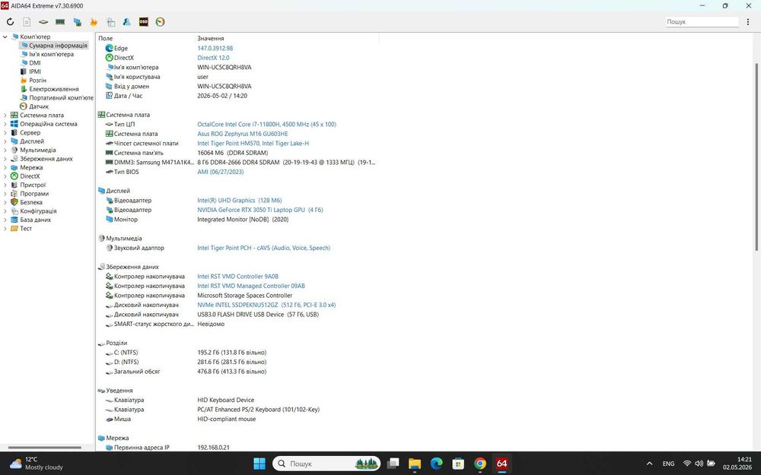Open the AMI (06/27/2023) BIOS link
761x475 pixels.
coord(221,172)
